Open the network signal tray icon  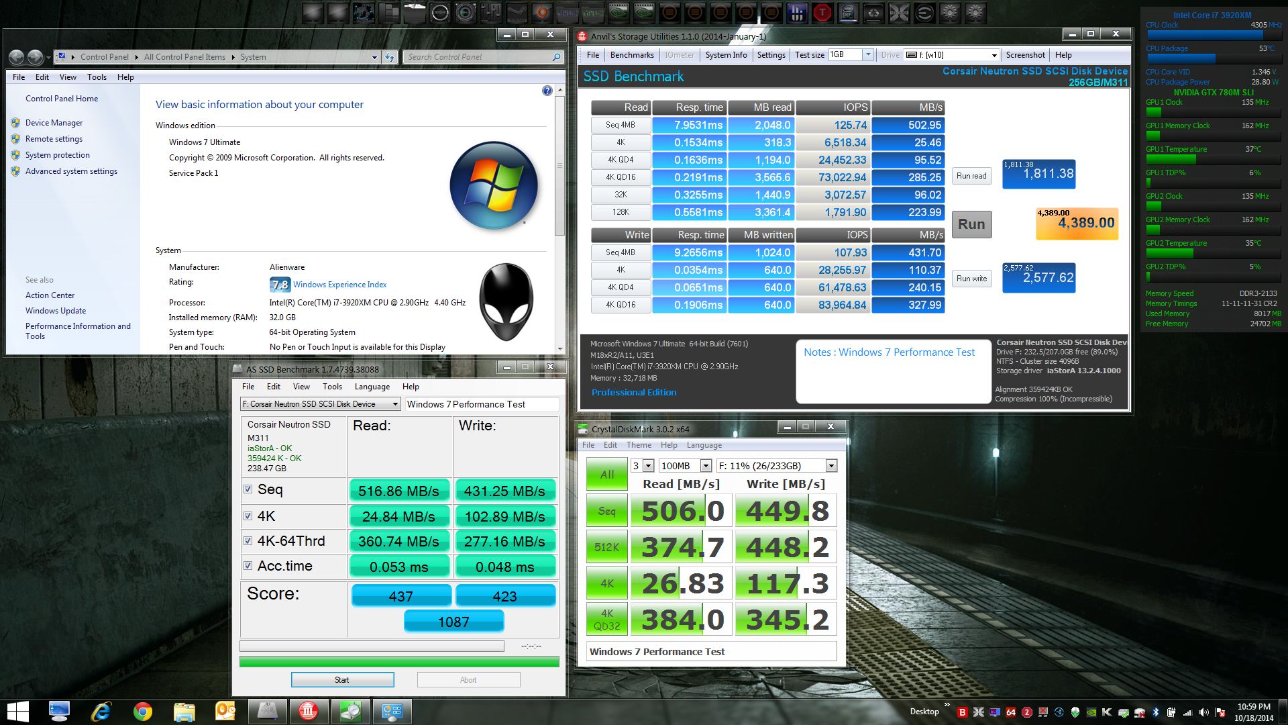click(1187, 712)
